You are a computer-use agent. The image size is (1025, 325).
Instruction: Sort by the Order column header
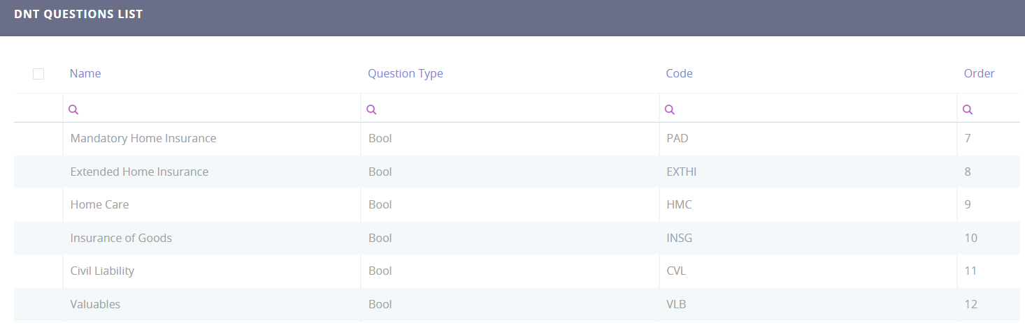979,74
